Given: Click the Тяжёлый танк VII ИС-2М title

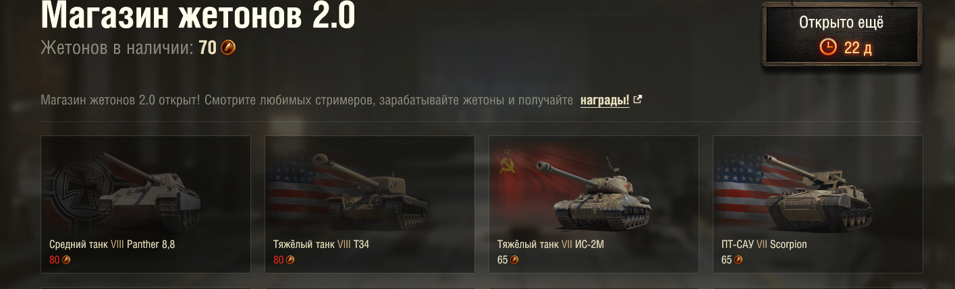Looking at the screenshot, I should tap(551, 245).
